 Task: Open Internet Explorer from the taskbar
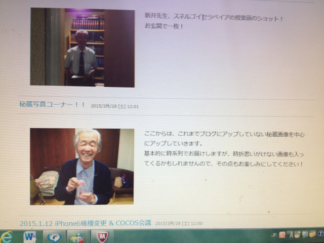(x=6, y=236)
